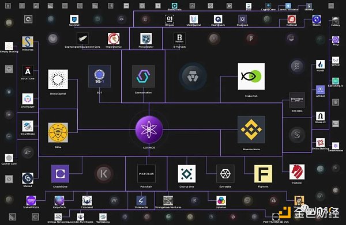Click the Swiss Staking red cross icon

[x=320, y=143]
